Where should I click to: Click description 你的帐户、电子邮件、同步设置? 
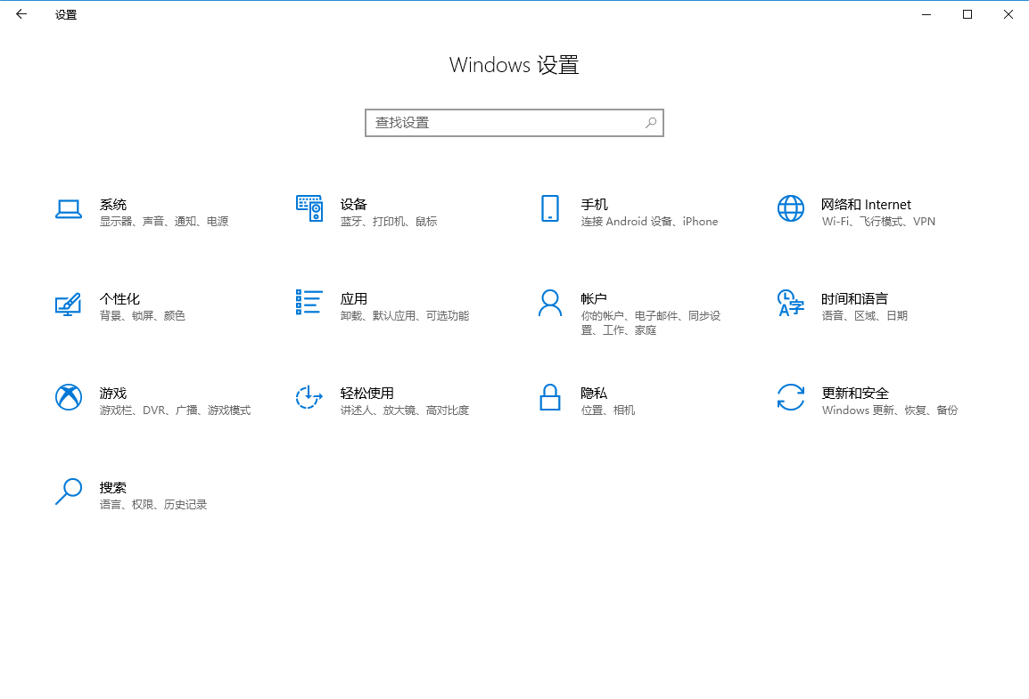[x=650, y=323]
